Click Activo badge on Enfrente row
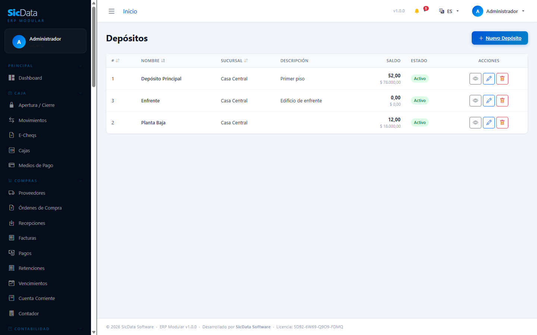Image resolution: width=537 pixels, height=335 pixels. click(420, 100)
